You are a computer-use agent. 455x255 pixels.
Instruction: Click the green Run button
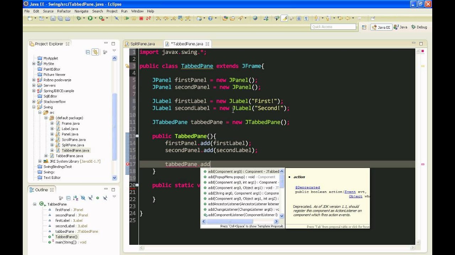coord(90,18)
